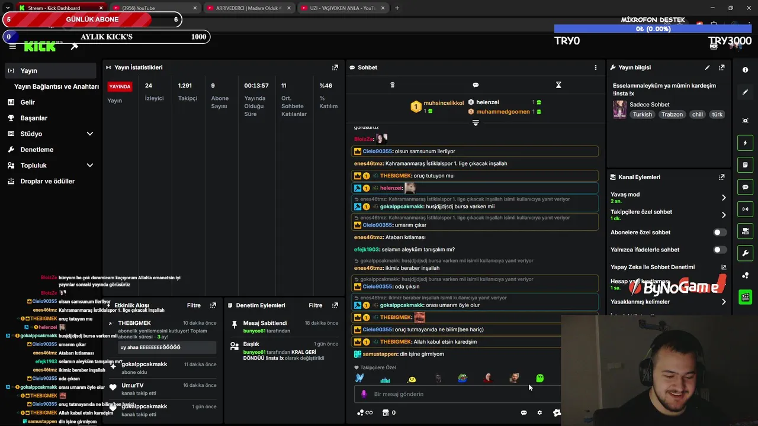Click the pencil icon in right sidebar
The image size is (758, 426).
(745, 92)
